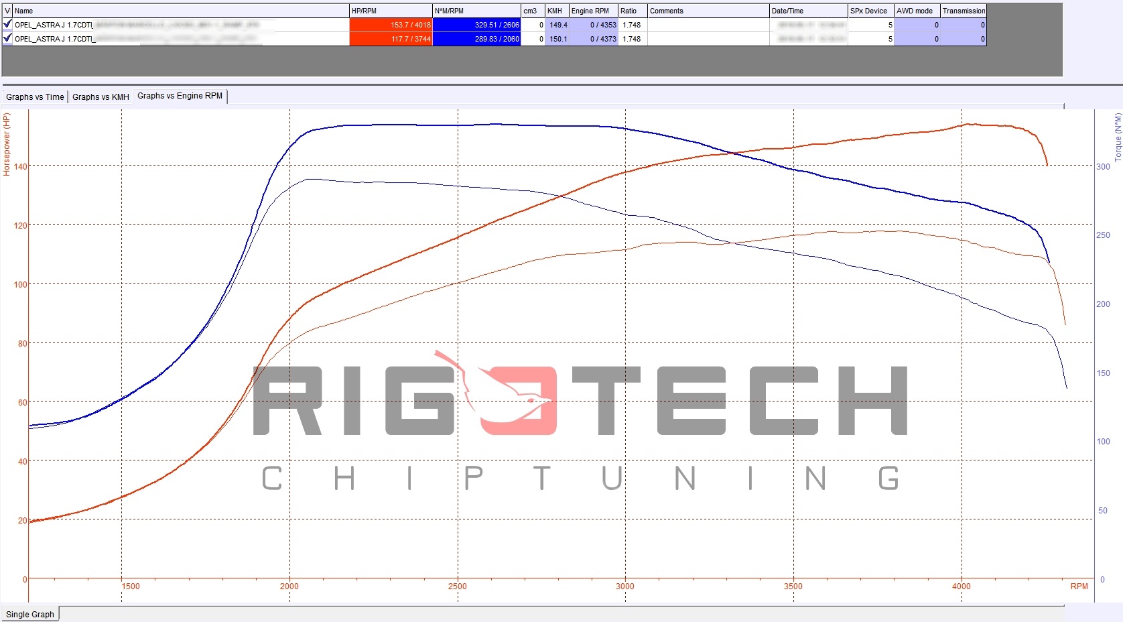The image size is (1123, 622).
Task: Click the 3000 RPM axis tick label
Action: [x=624, y=586]
